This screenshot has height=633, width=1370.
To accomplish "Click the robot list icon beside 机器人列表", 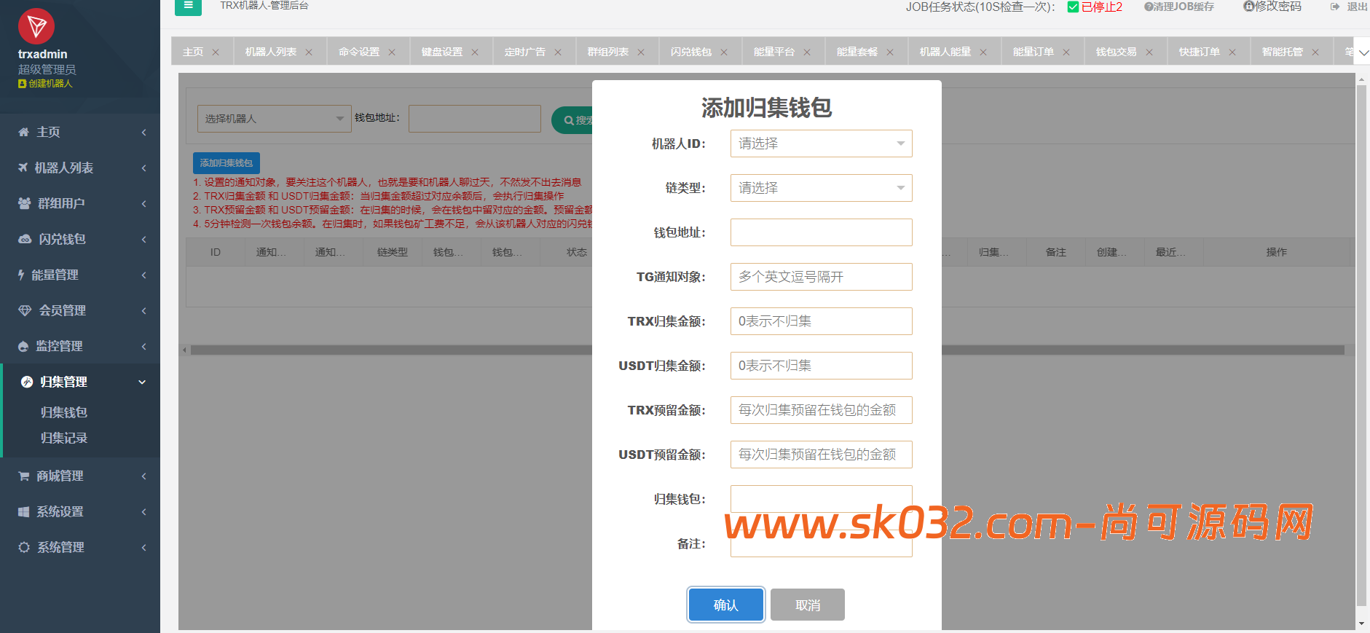I will tap(23, 168).
